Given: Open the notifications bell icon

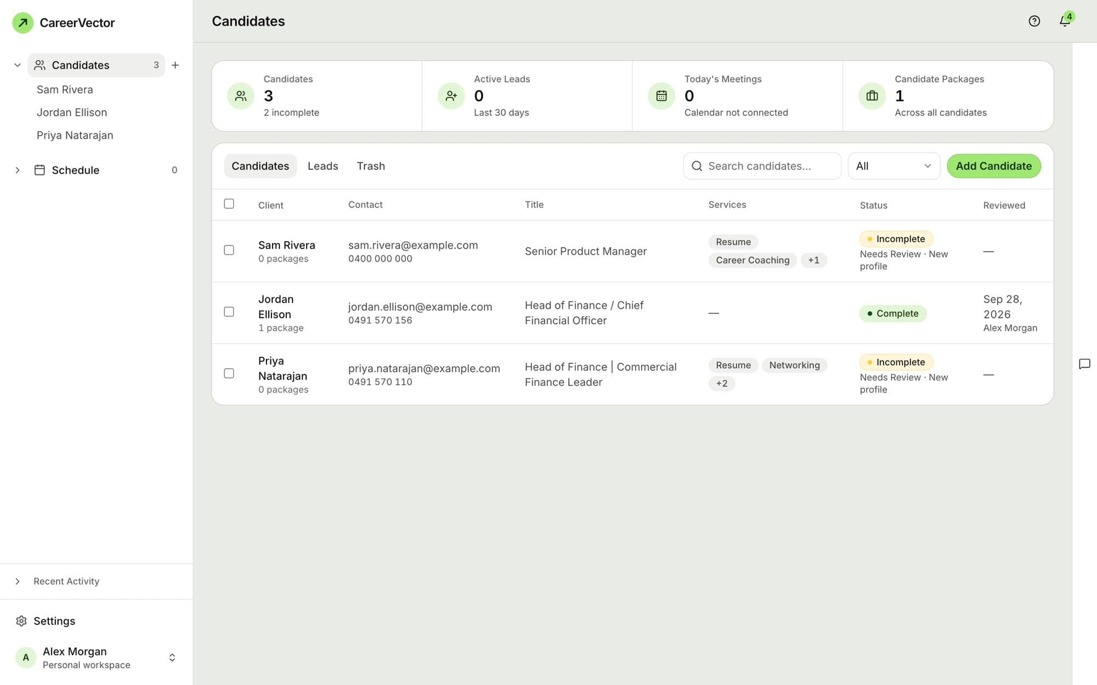Looking at the screenshot, I should 1065,21.
